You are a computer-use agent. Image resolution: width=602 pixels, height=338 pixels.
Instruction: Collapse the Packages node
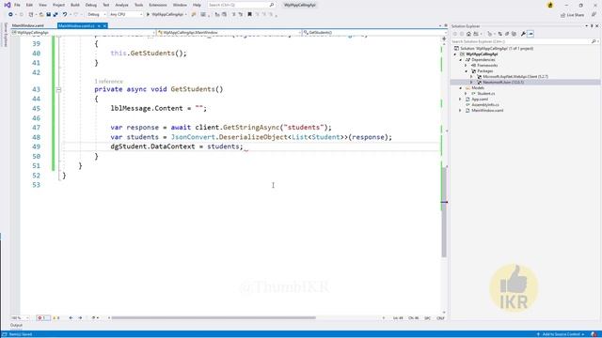tap(467, 71)
